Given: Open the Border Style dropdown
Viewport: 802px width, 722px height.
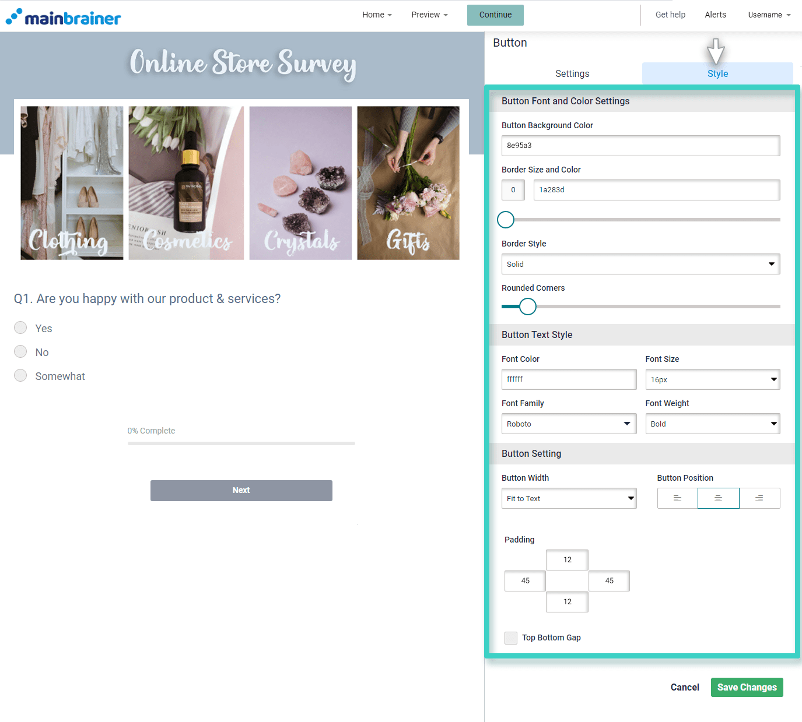Looking at the screenshot, I should [x=640, y=264].
